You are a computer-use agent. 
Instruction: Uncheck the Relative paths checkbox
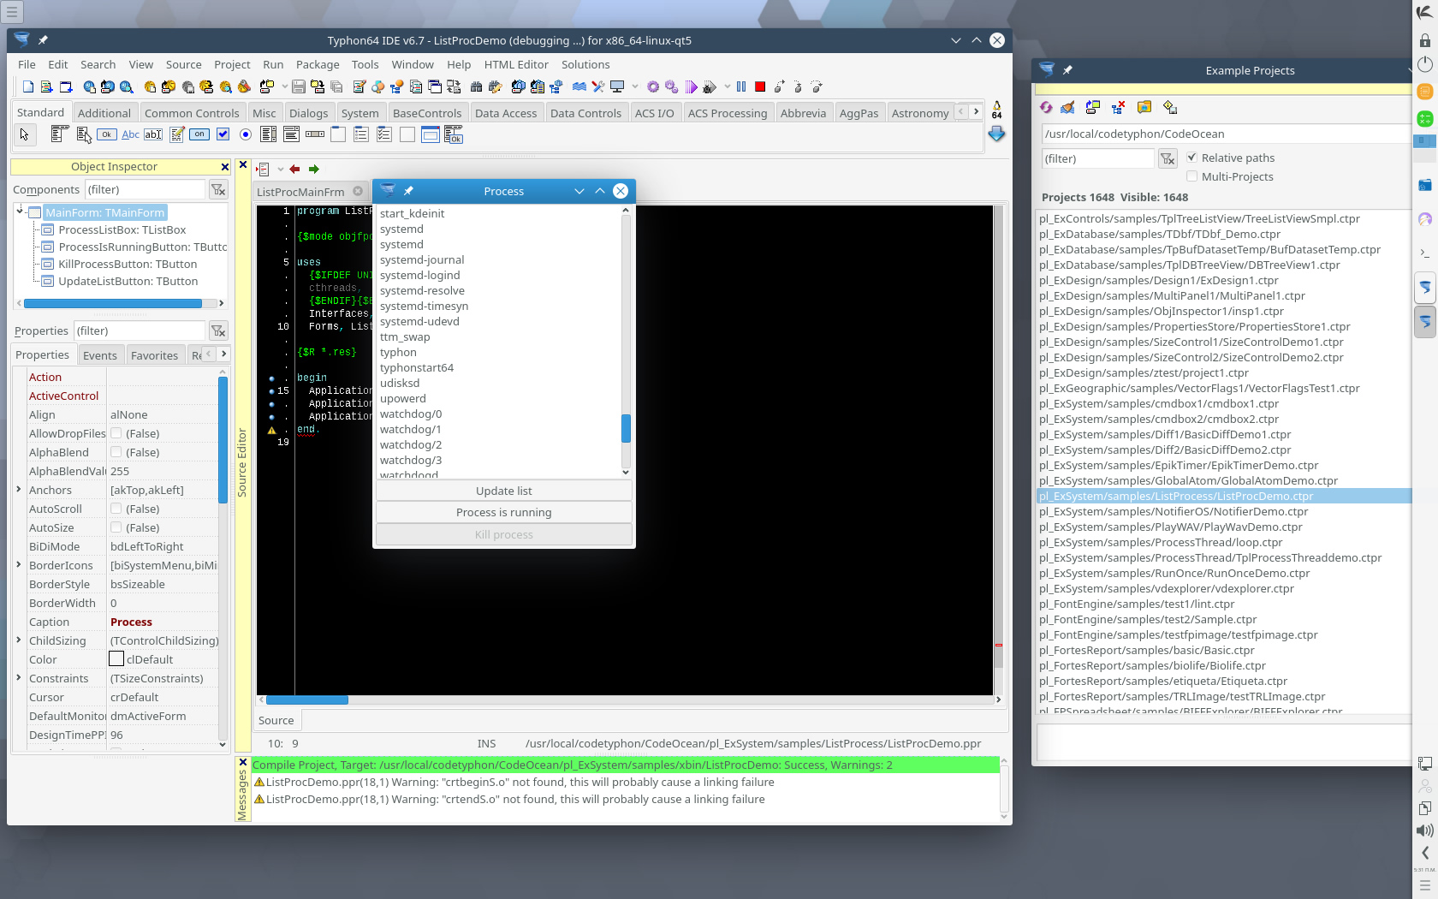pyautogui.click(x=1191, y=158)
